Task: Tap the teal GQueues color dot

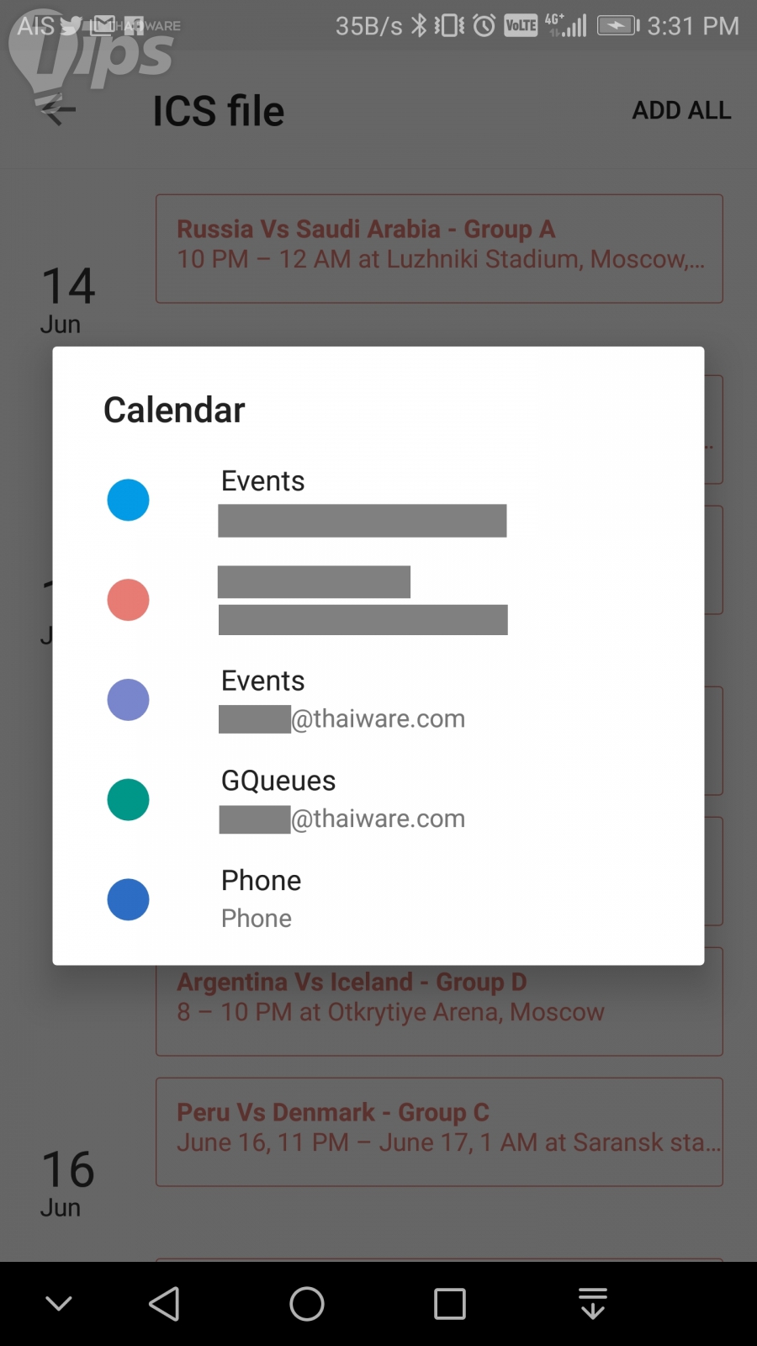Action: pyautogui.click(x=129, y=799)
